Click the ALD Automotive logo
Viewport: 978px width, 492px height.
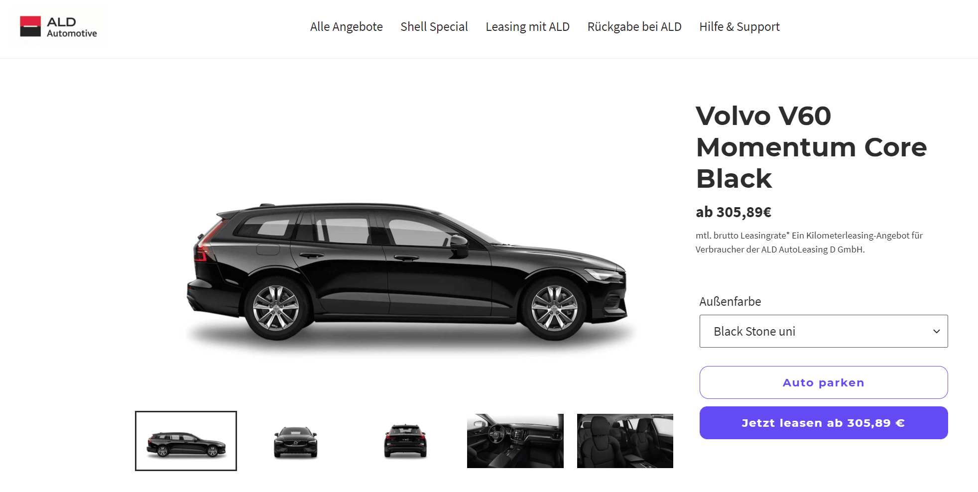[58, 27]
